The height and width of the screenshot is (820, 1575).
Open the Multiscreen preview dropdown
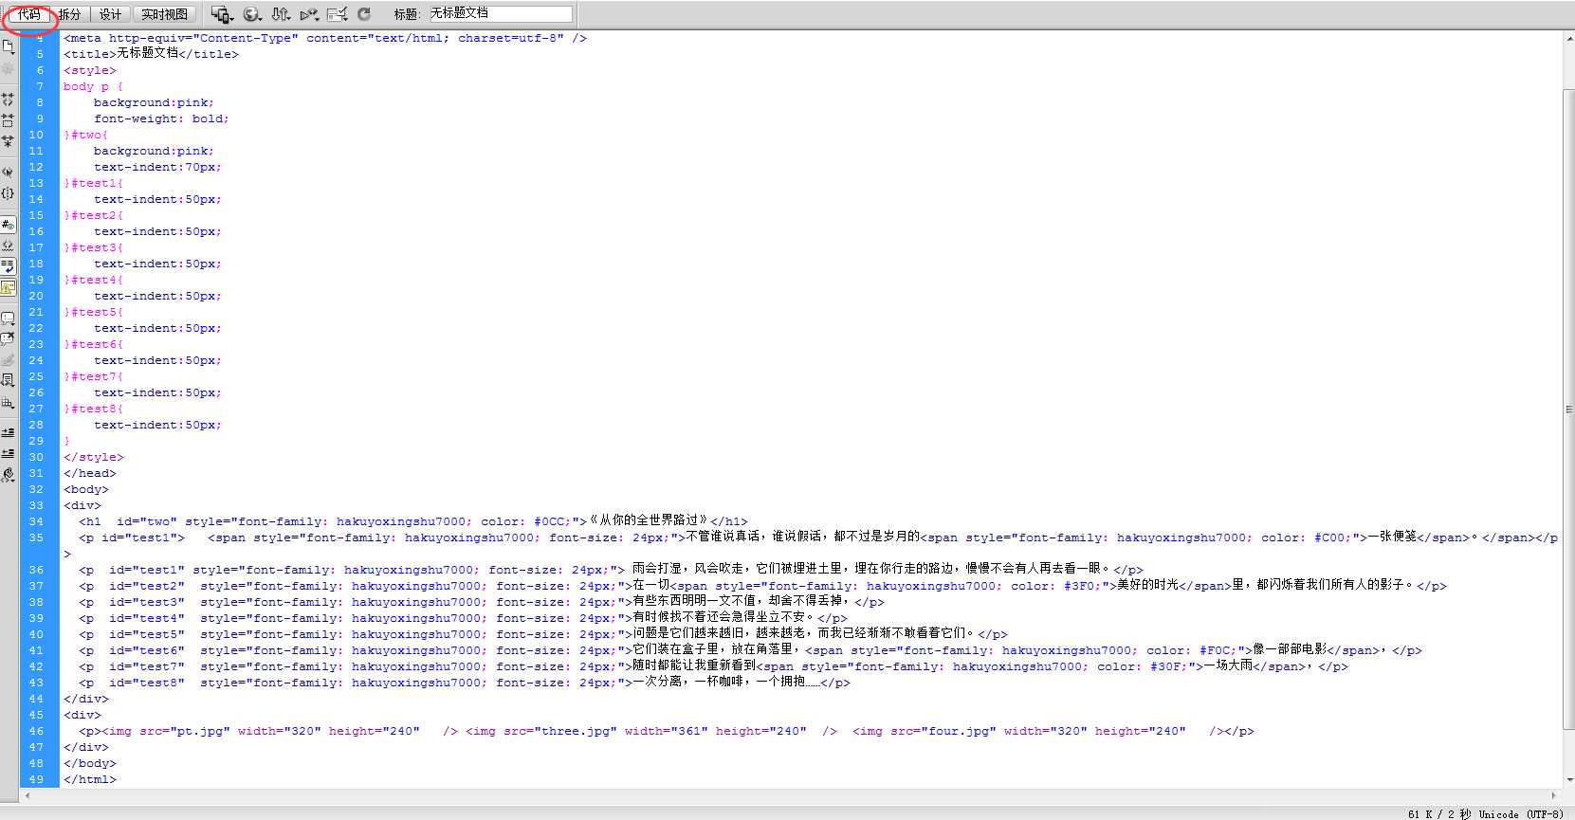point(223,14)
